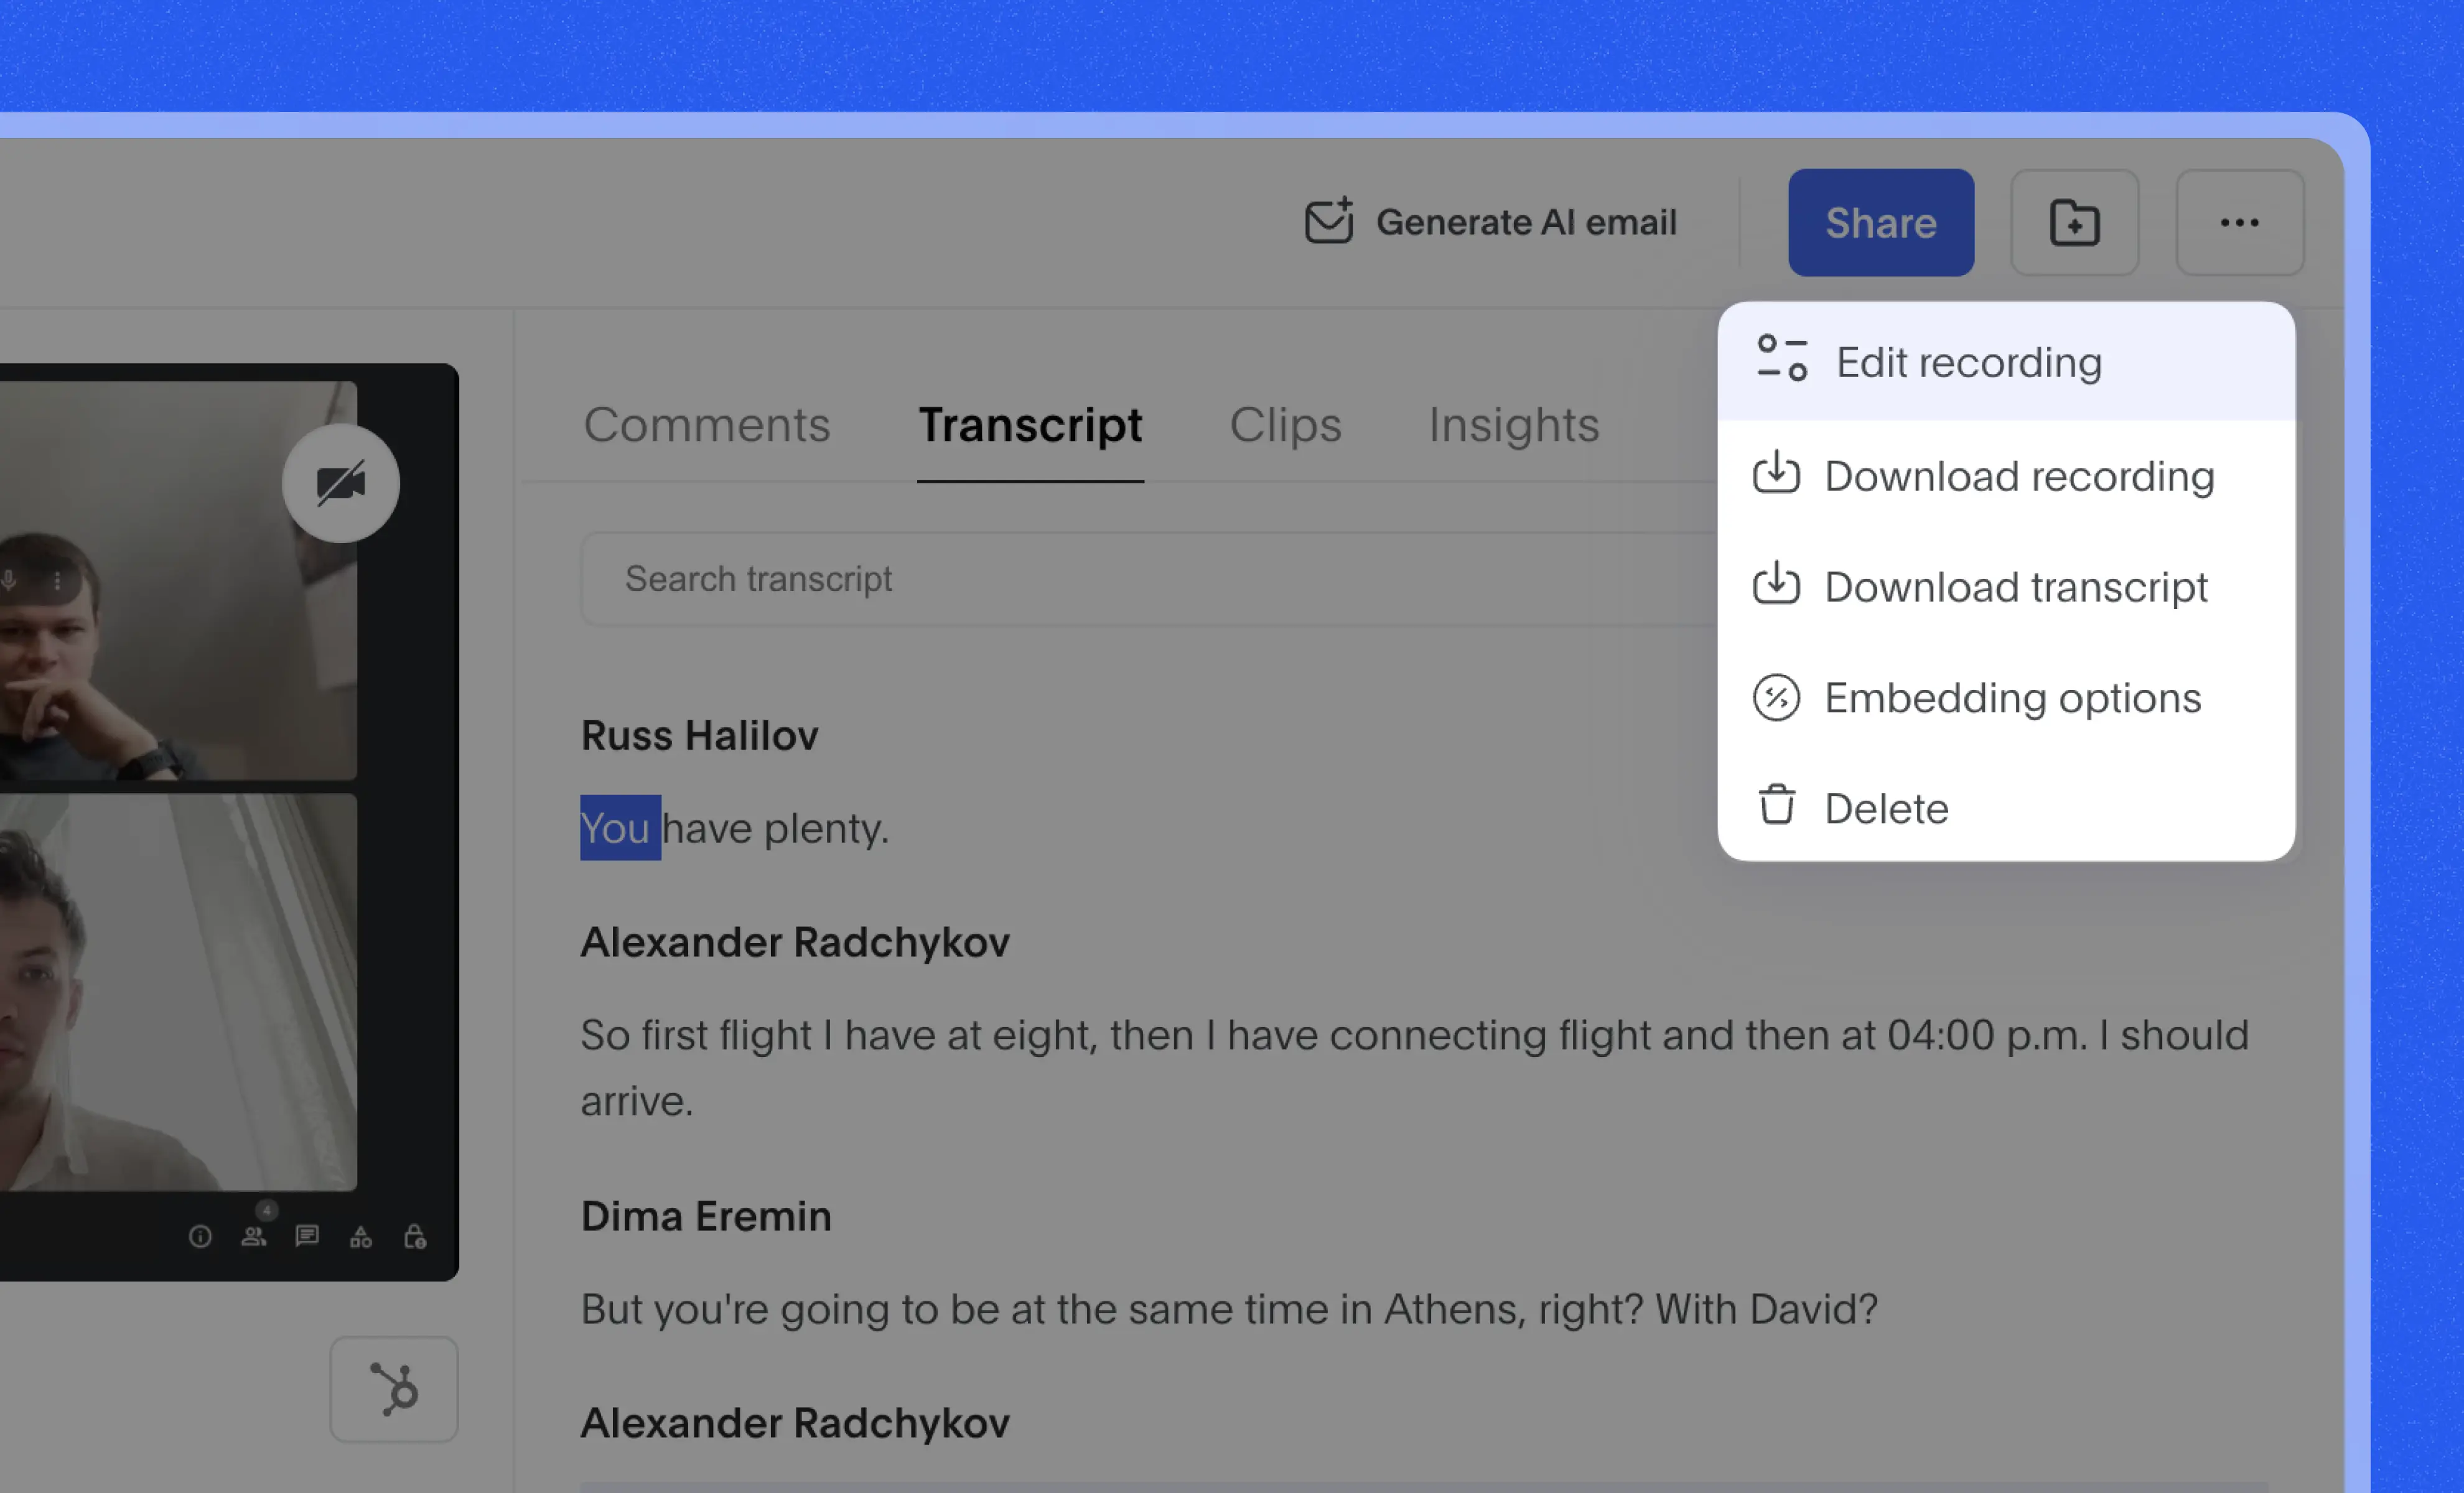Click the Search transcript field

coord(1140,579)
